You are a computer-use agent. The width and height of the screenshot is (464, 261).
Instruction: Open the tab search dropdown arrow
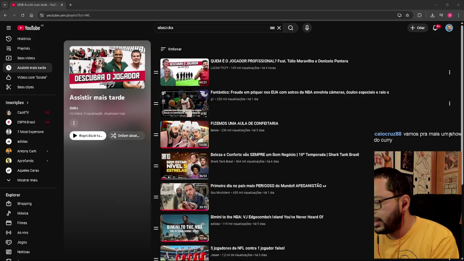tap(5, 5)
